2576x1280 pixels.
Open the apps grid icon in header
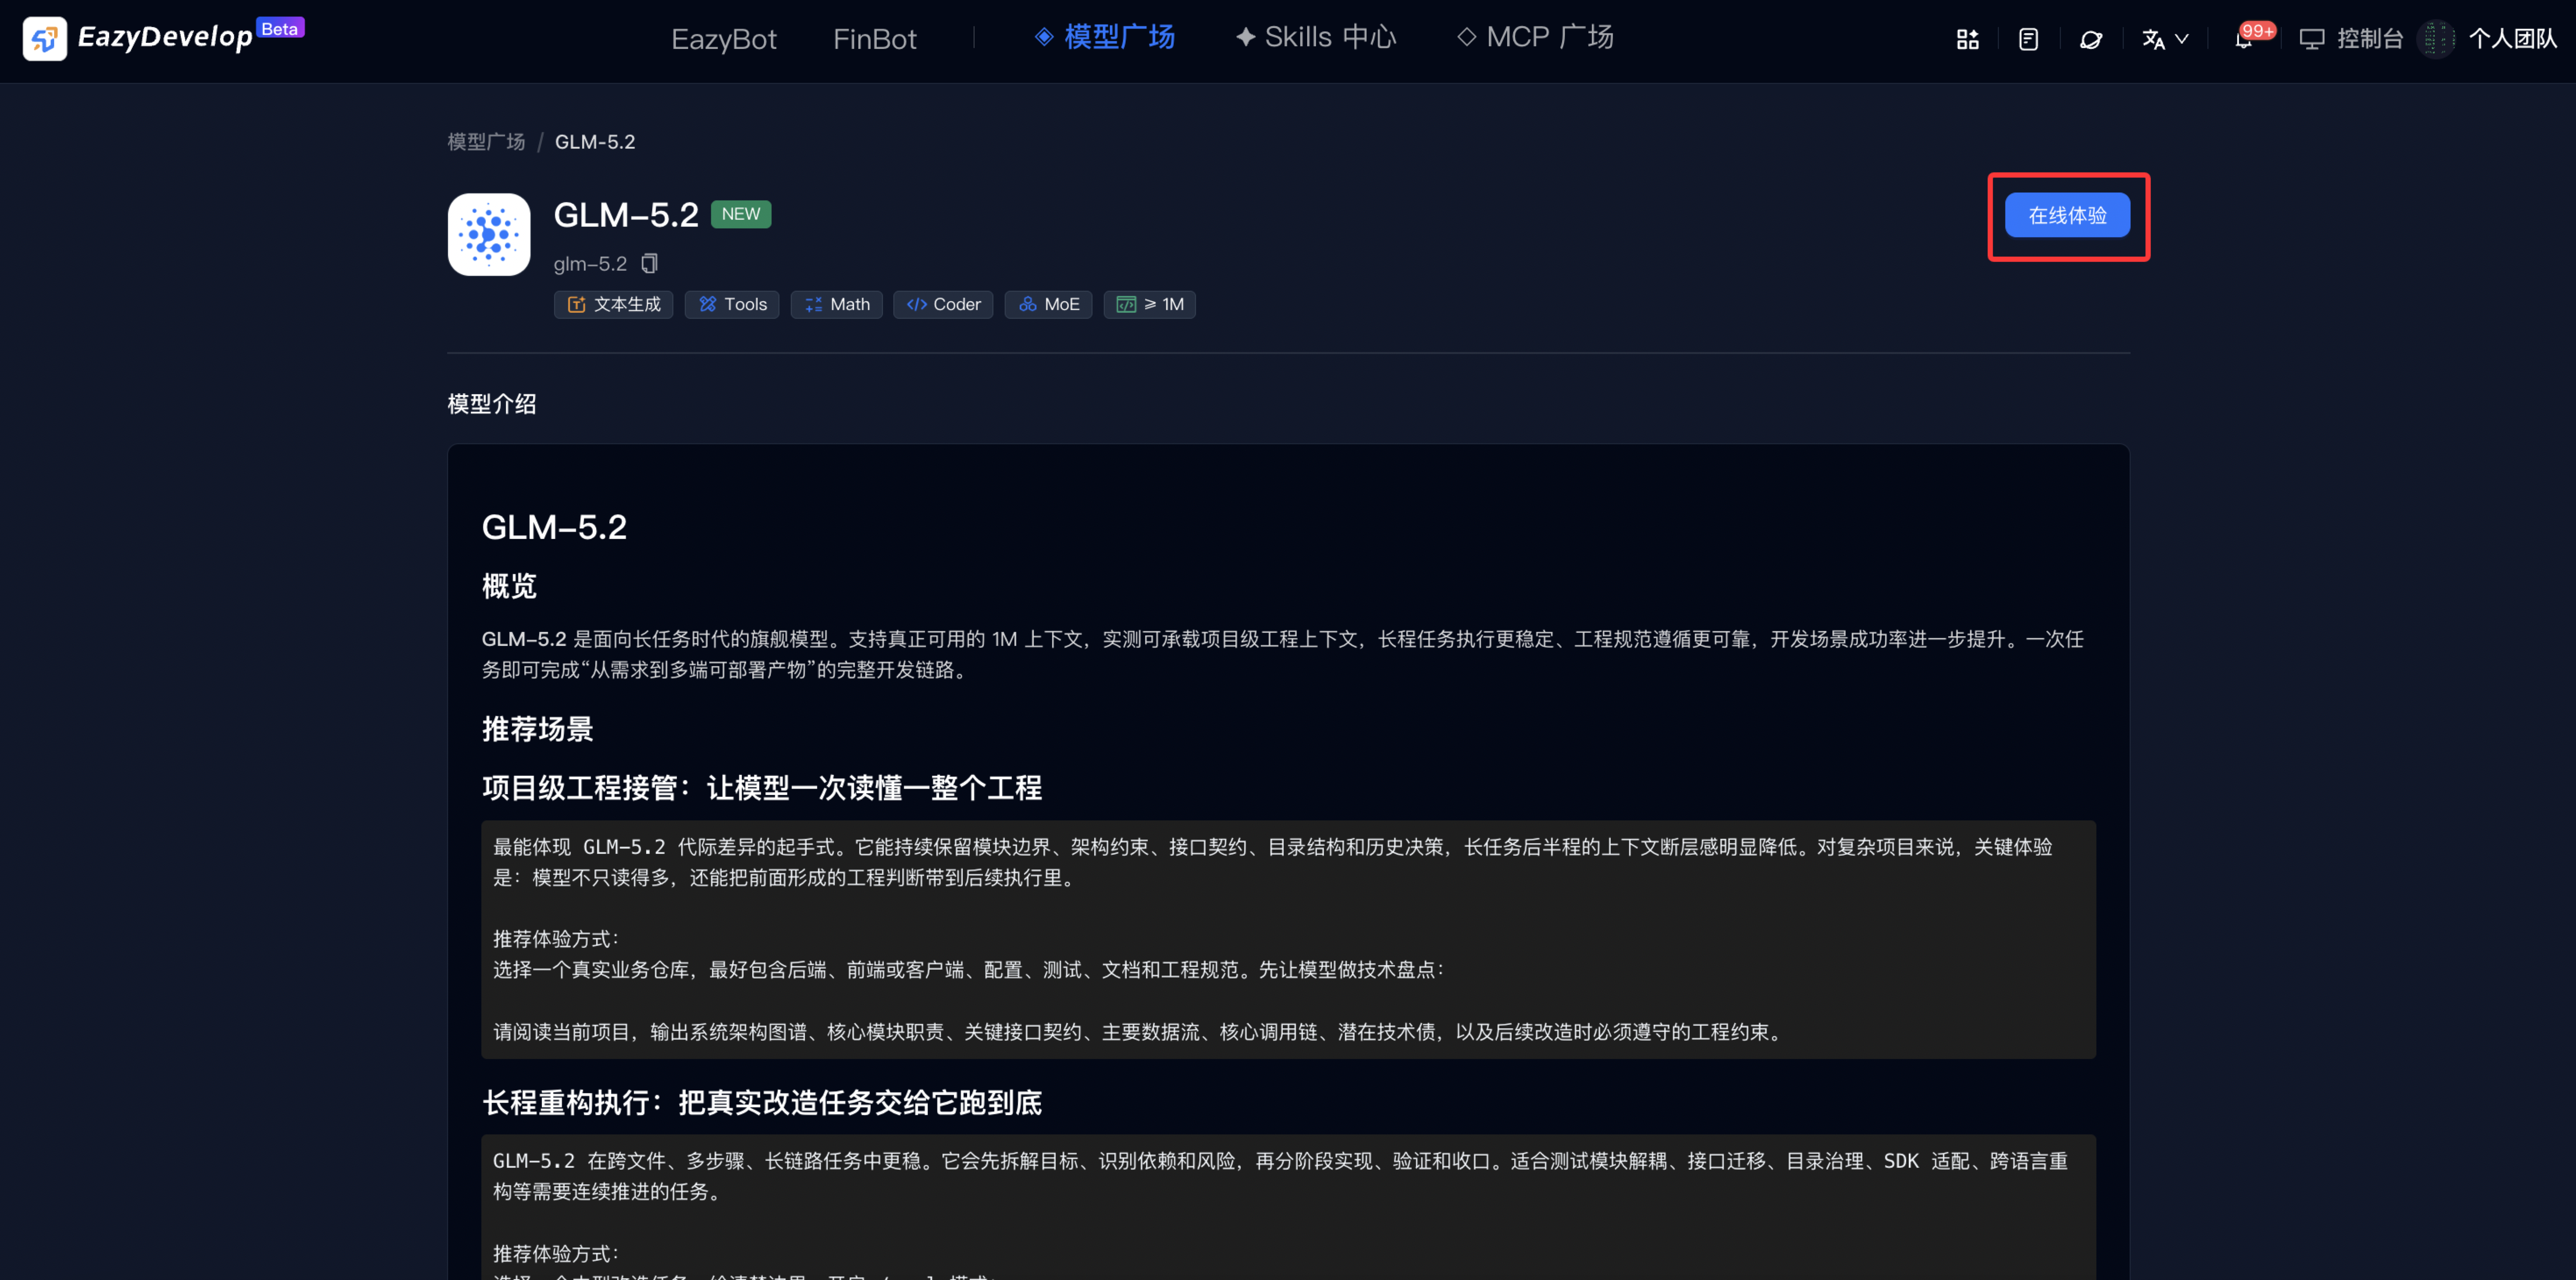pos(1967,39)
